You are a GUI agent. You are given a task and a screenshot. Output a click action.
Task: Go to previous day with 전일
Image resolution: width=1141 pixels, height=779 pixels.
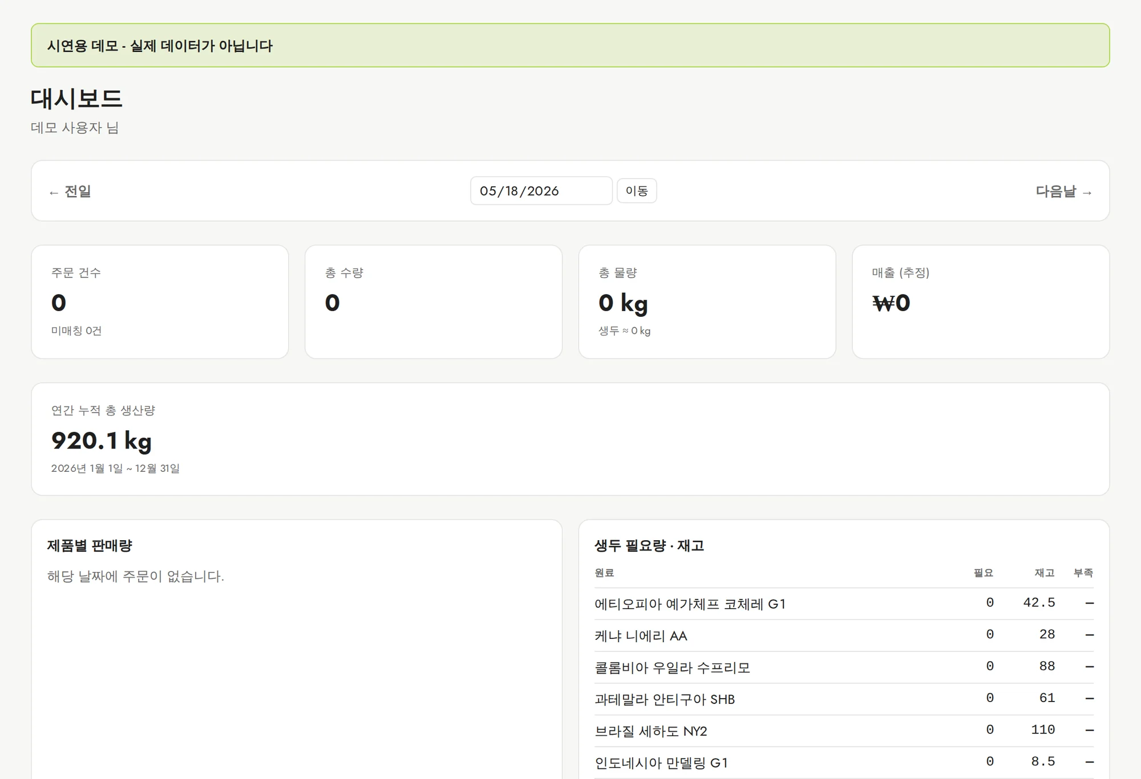coord(70,191)
